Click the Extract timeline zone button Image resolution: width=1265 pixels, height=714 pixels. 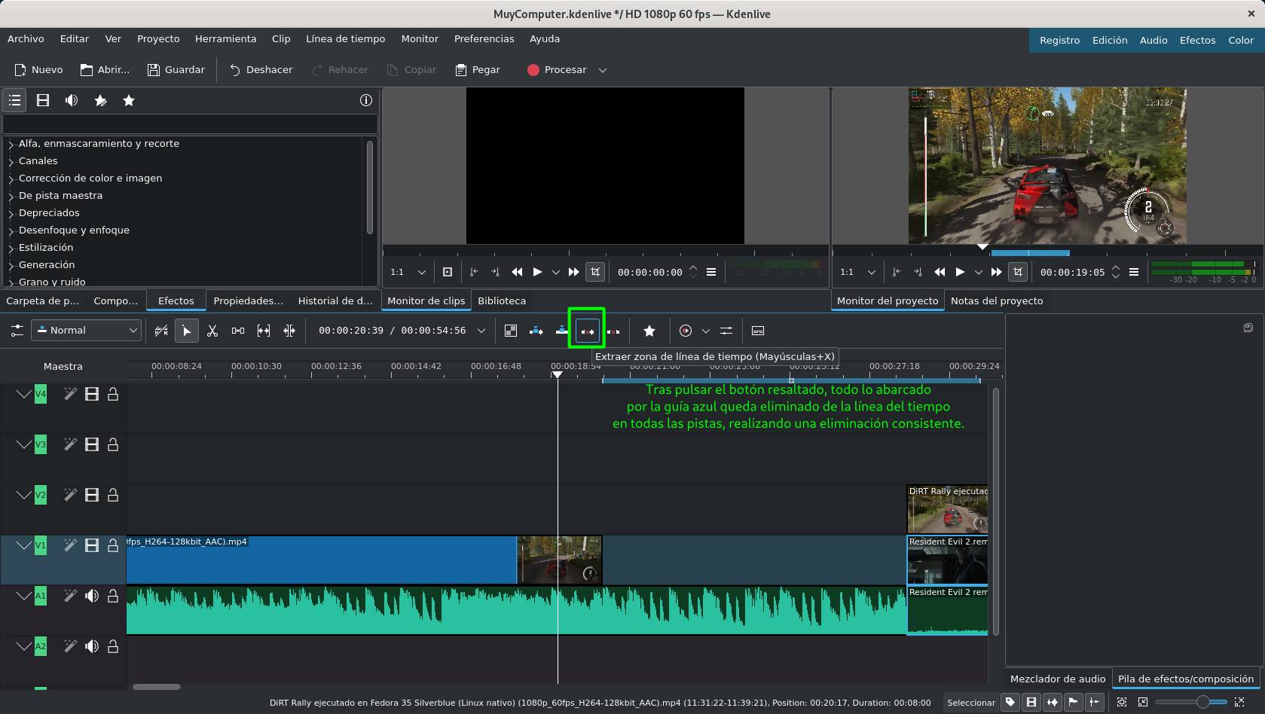tap(587, 331)
